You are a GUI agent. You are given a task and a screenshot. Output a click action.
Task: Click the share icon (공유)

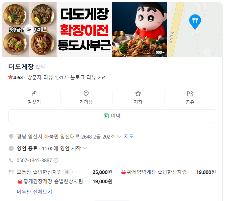pos(190,93)
